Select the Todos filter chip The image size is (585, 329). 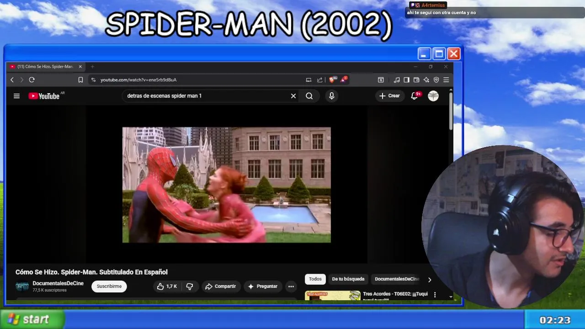[x=315, y=279]
